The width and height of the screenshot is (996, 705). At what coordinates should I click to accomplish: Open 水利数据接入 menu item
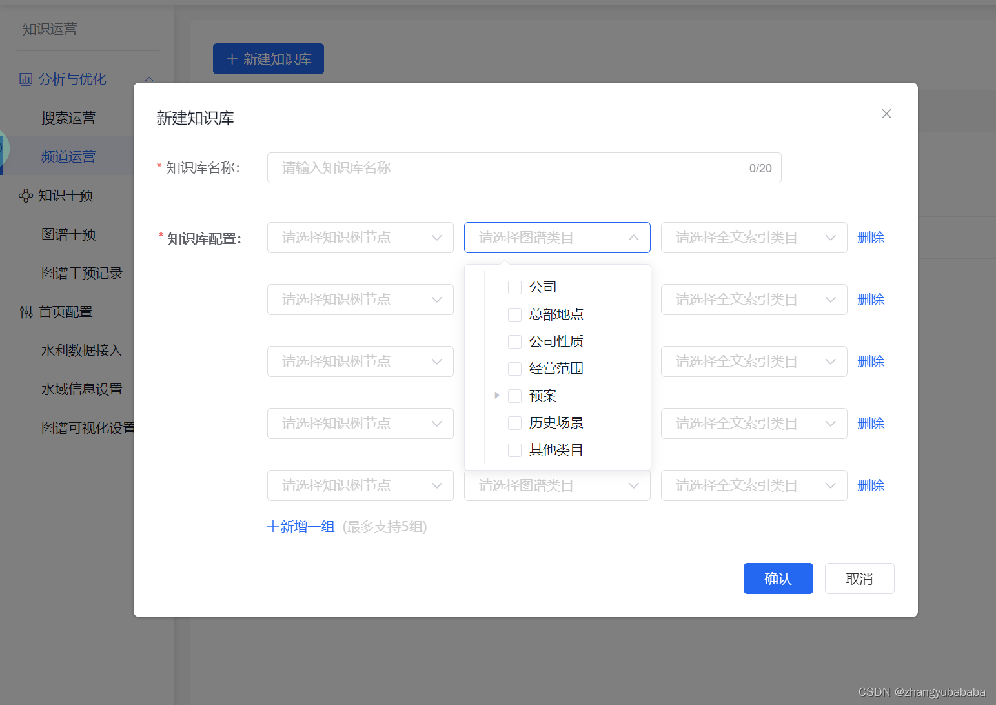point(82,351)
